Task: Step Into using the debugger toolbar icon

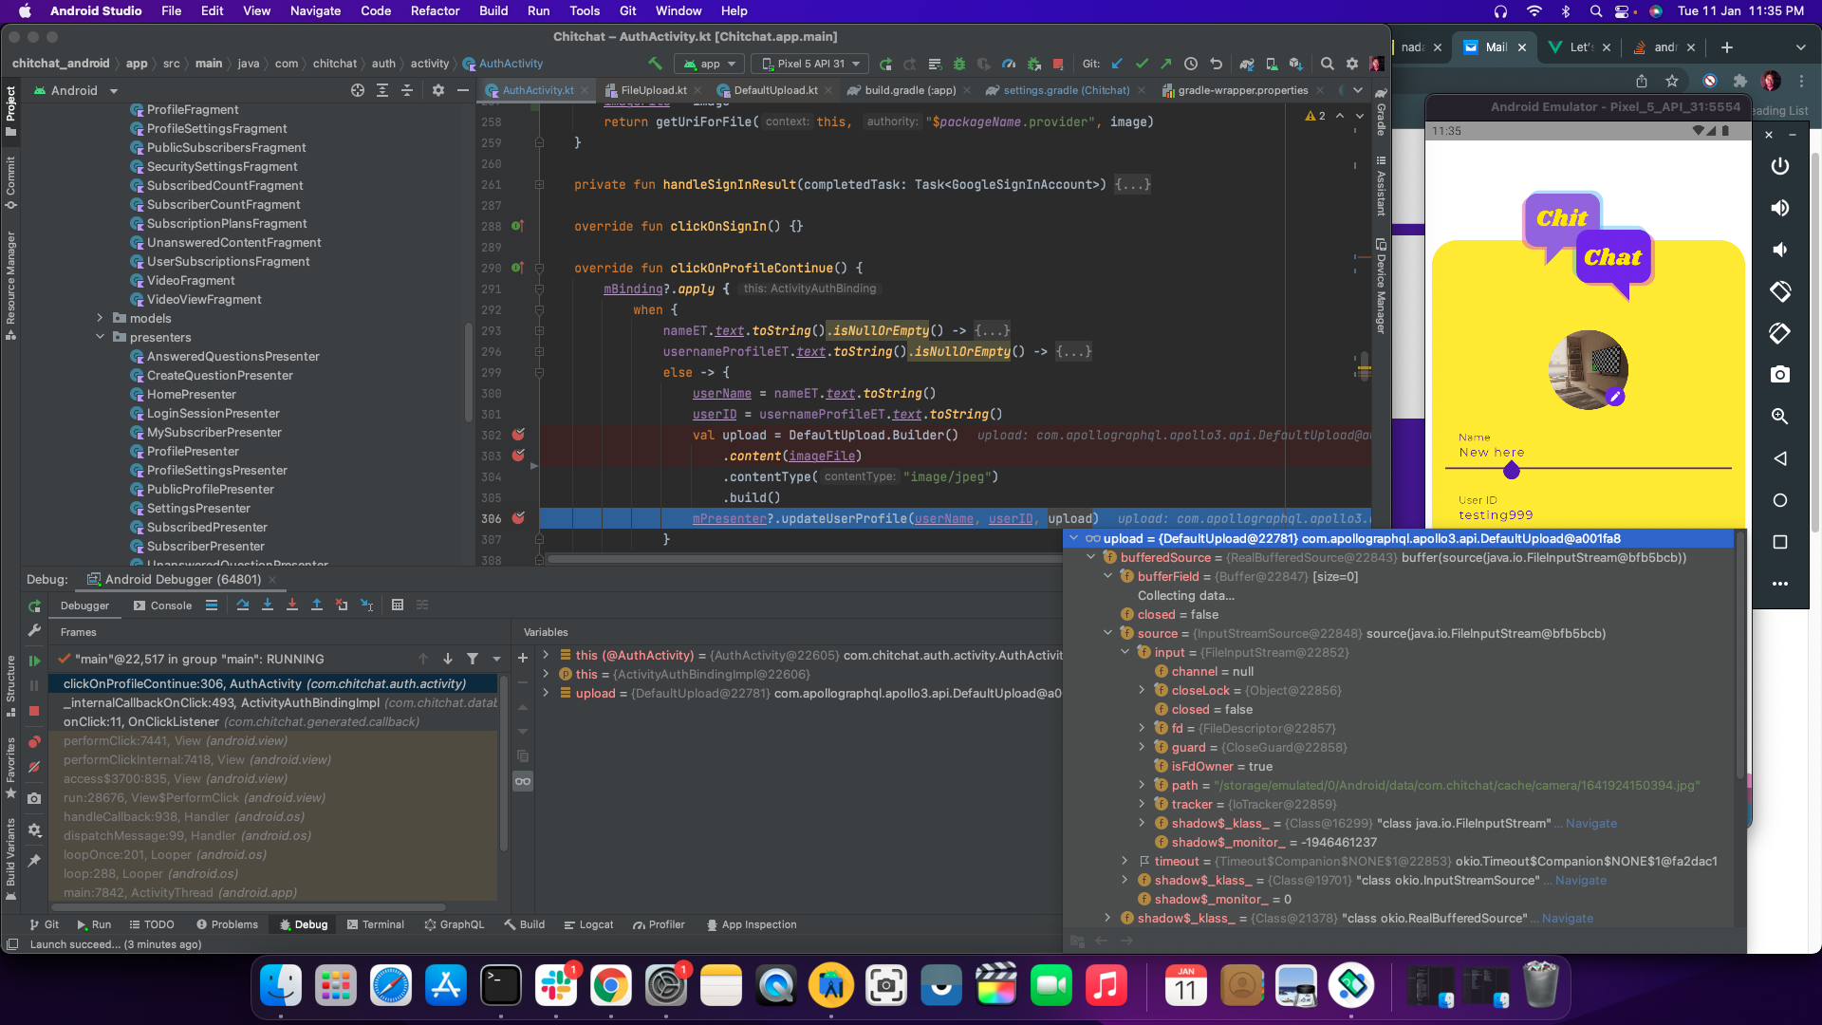Action: pos(268,605)
